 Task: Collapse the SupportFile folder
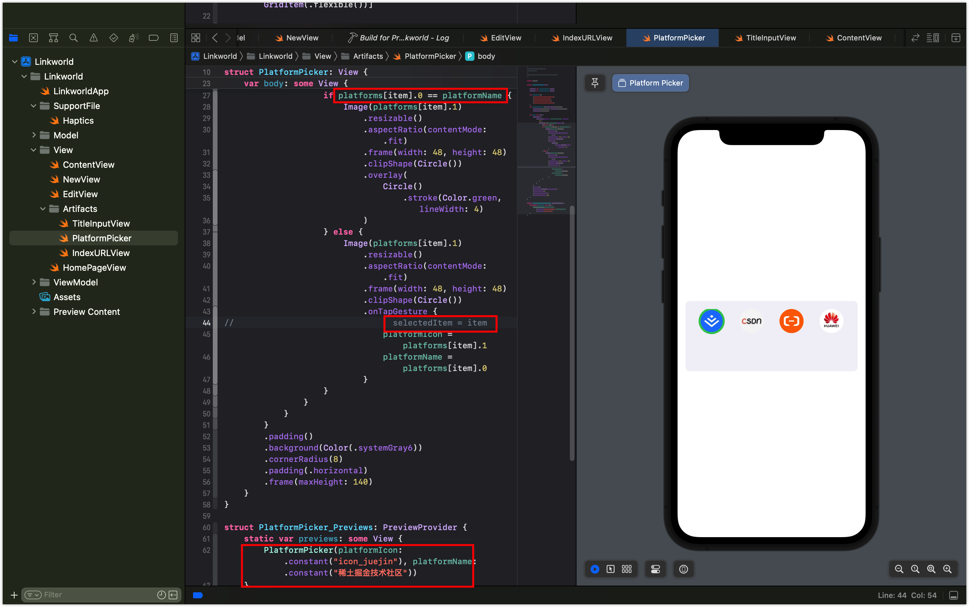click(x=34, y=106)
